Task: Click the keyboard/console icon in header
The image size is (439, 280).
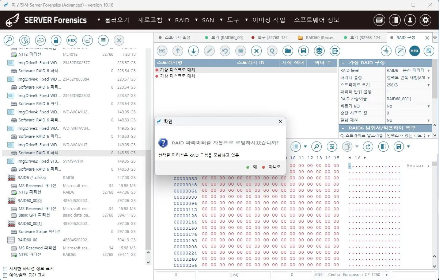Action: tap(379, 20)
